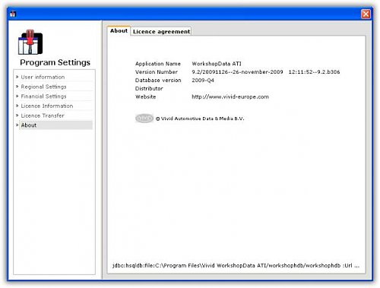Select the About sidebar entry
This screenshot has width=380, height=288.
(x=55, y=125)
